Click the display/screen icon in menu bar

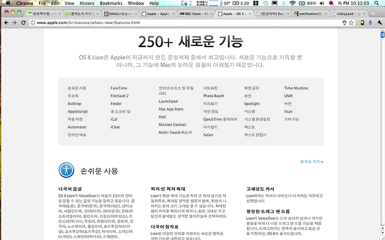pyautogui.click(x=274, y=3)
